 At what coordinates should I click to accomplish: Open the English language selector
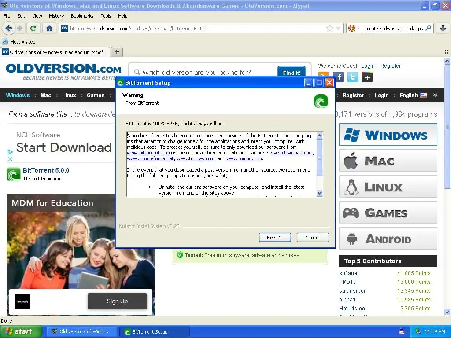413,96
